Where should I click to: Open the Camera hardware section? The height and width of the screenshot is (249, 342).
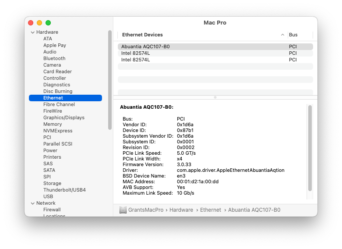[52, 65]
